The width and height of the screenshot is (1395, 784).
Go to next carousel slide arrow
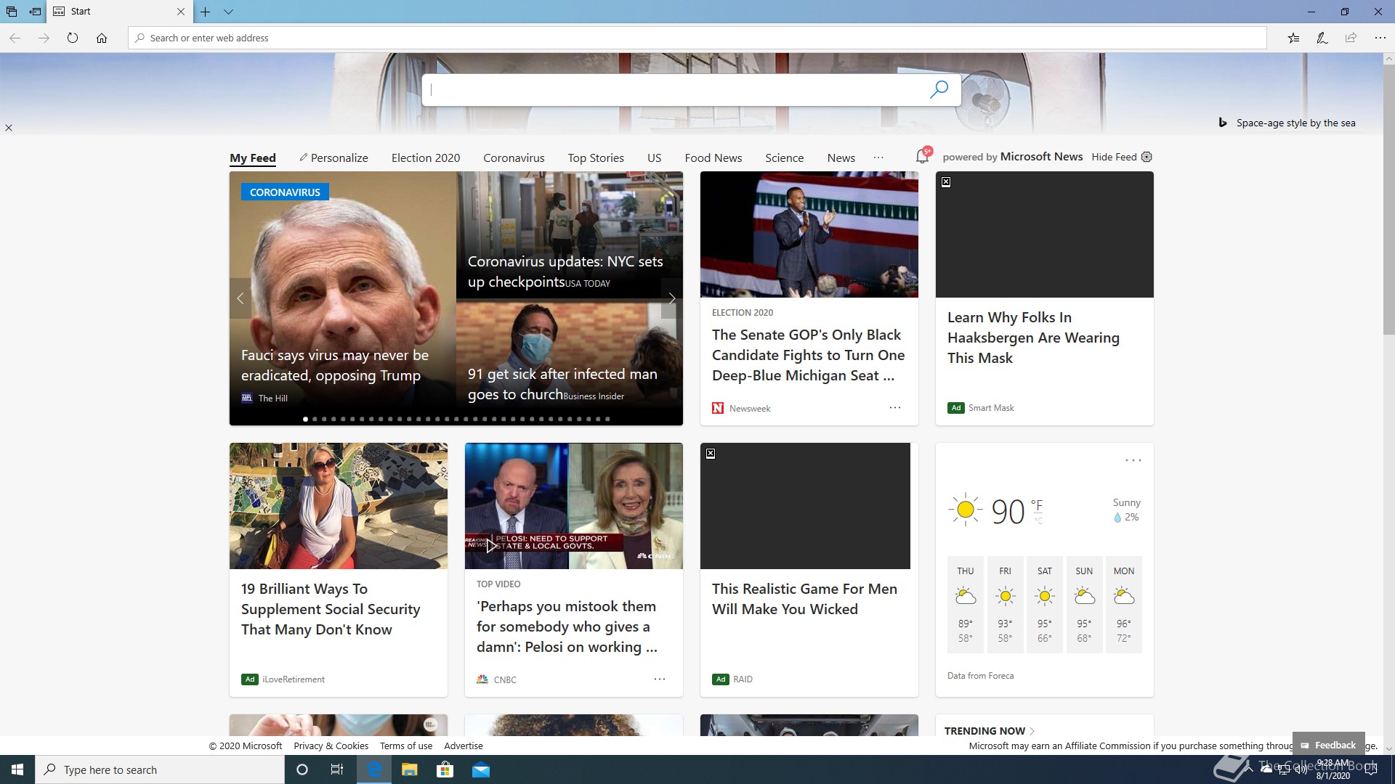tap(672, 298)
